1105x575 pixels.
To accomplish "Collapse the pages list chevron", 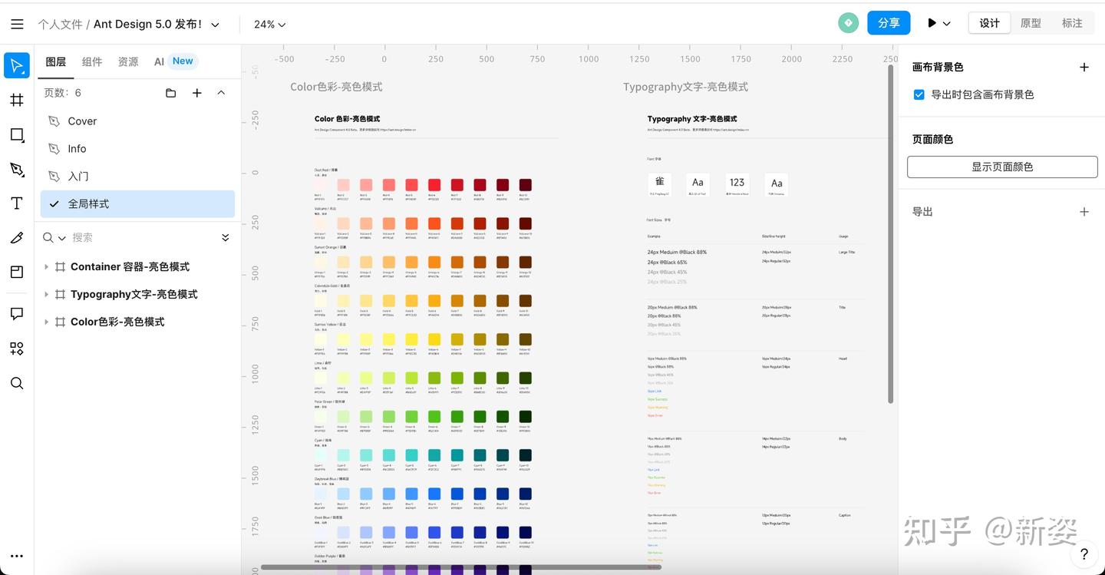I will 221,93.
